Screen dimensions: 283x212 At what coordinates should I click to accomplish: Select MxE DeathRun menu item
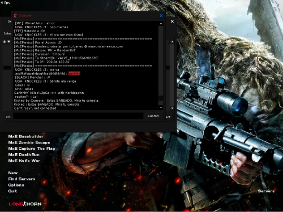pos(24,154)
